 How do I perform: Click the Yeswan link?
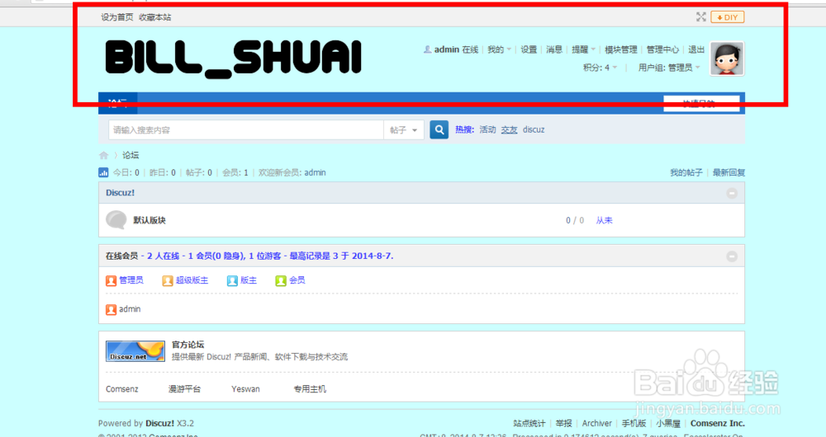(x=245, y=389)
